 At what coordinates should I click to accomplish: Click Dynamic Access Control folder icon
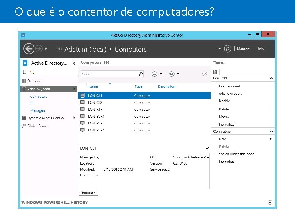(24, 118)
